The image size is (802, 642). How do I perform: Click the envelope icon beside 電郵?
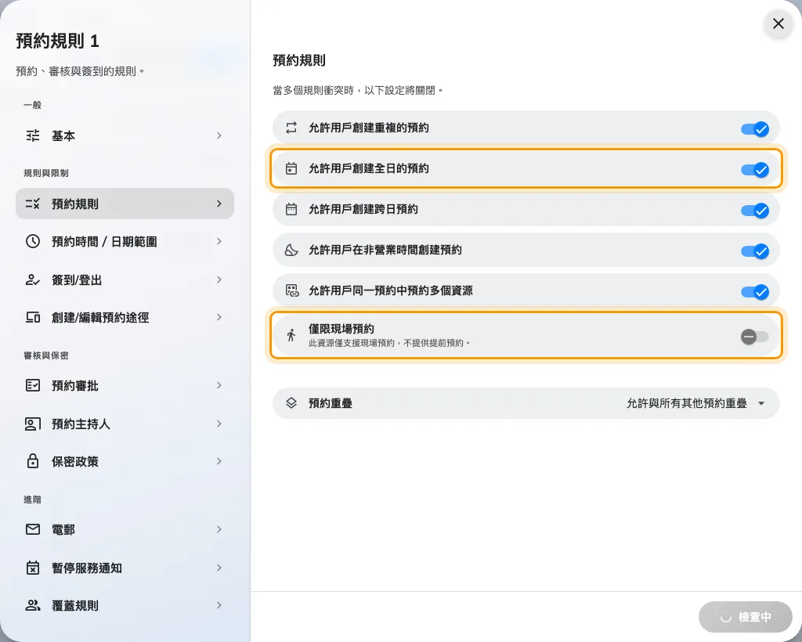[33, 529]
